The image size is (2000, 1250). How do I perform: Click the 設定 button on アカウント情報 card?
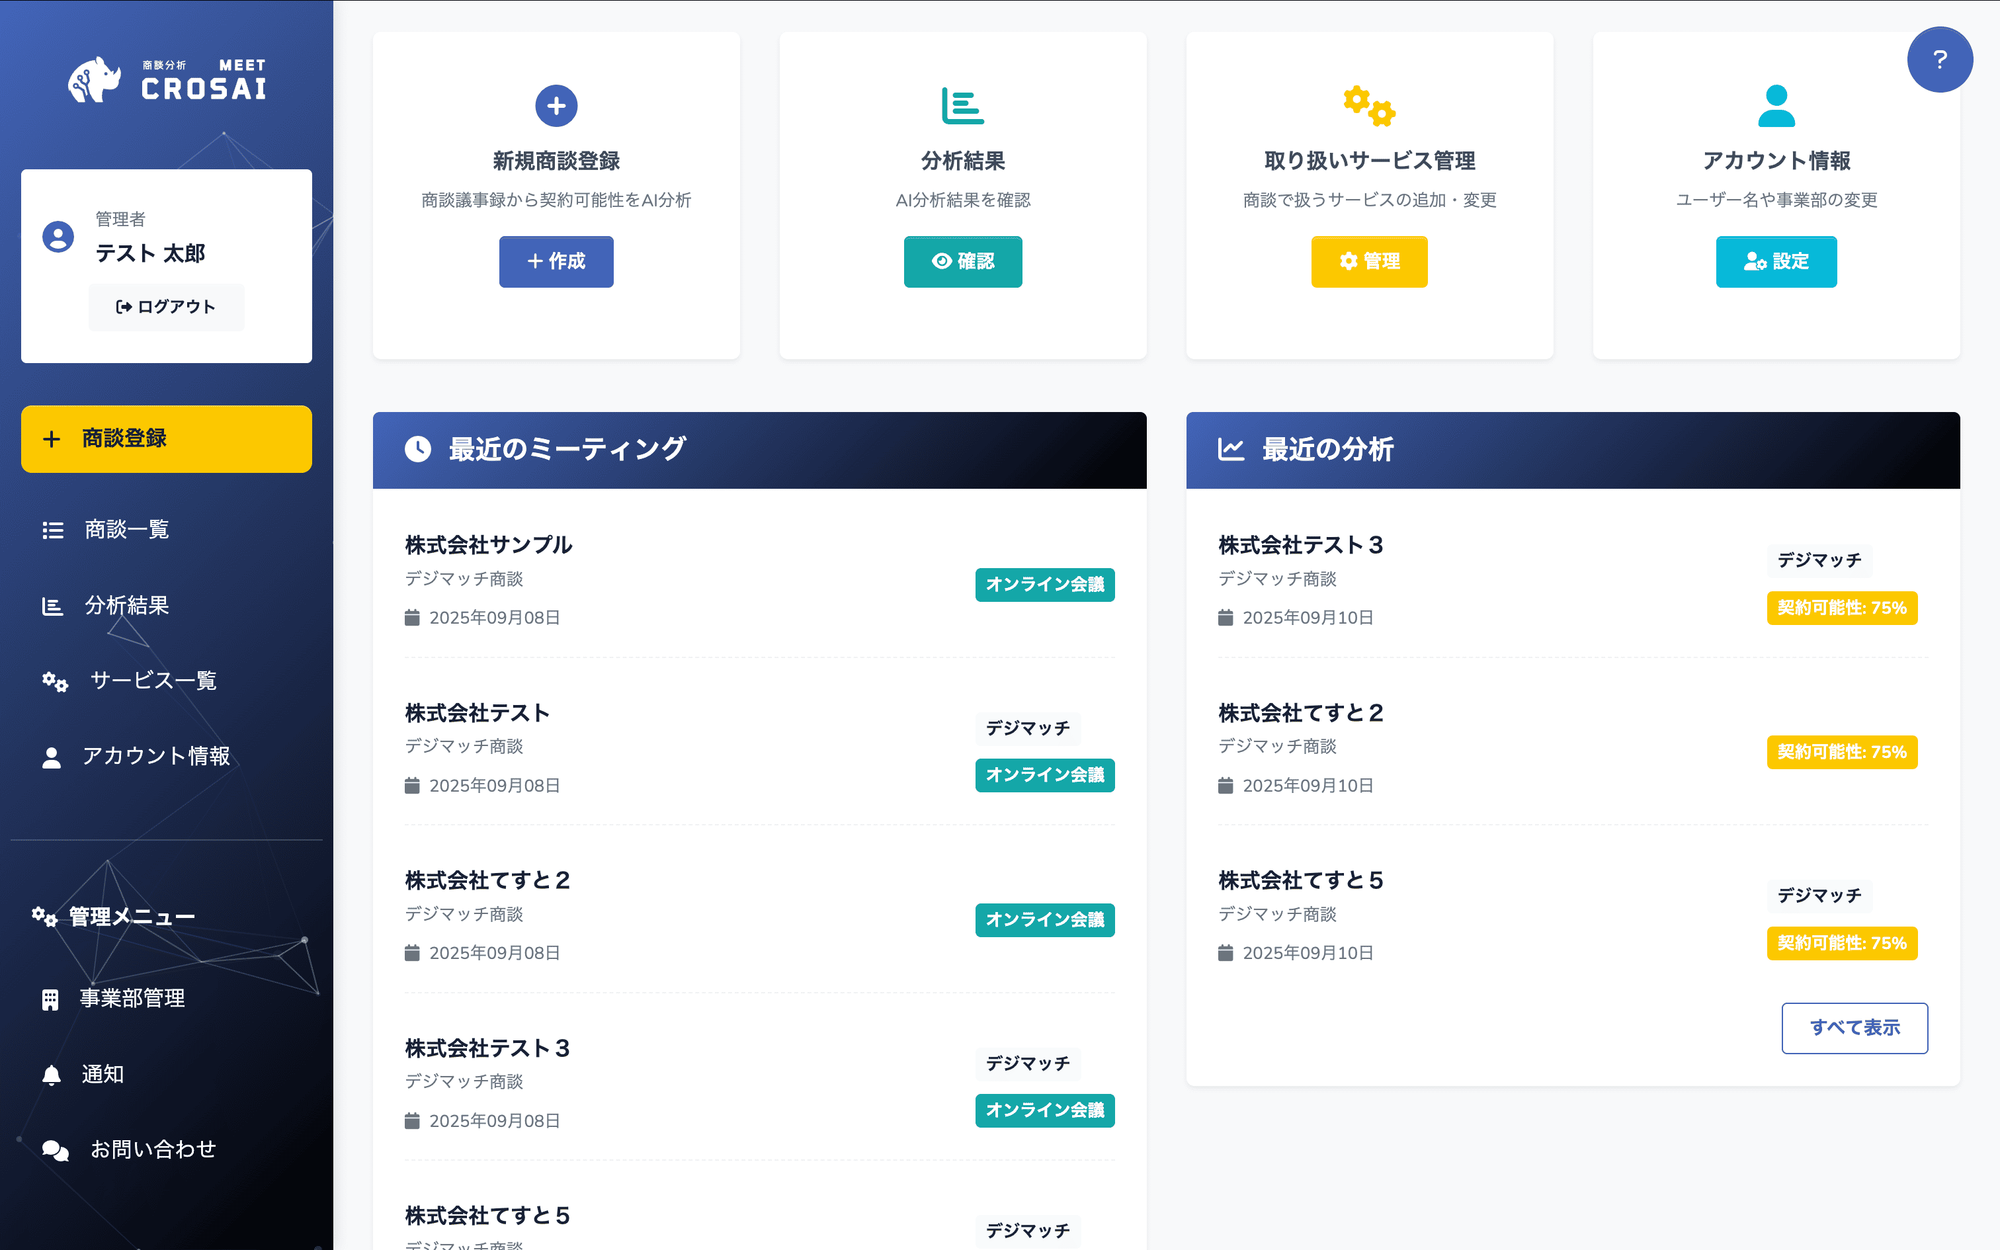pyautogui.click(x=1776, y=262)
